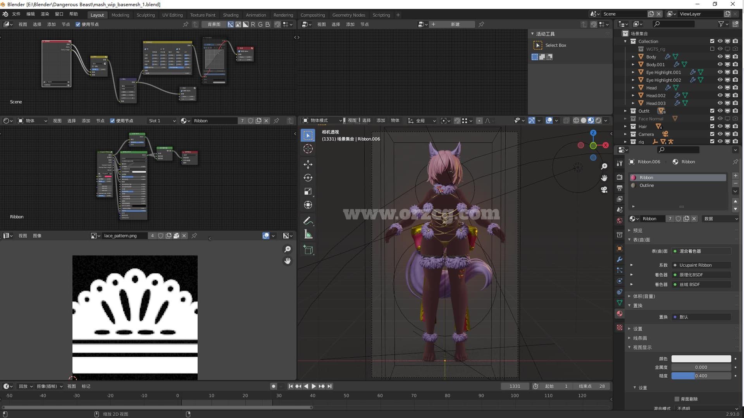
Task: Hide Body object with its eye icon
Action: 720,57
